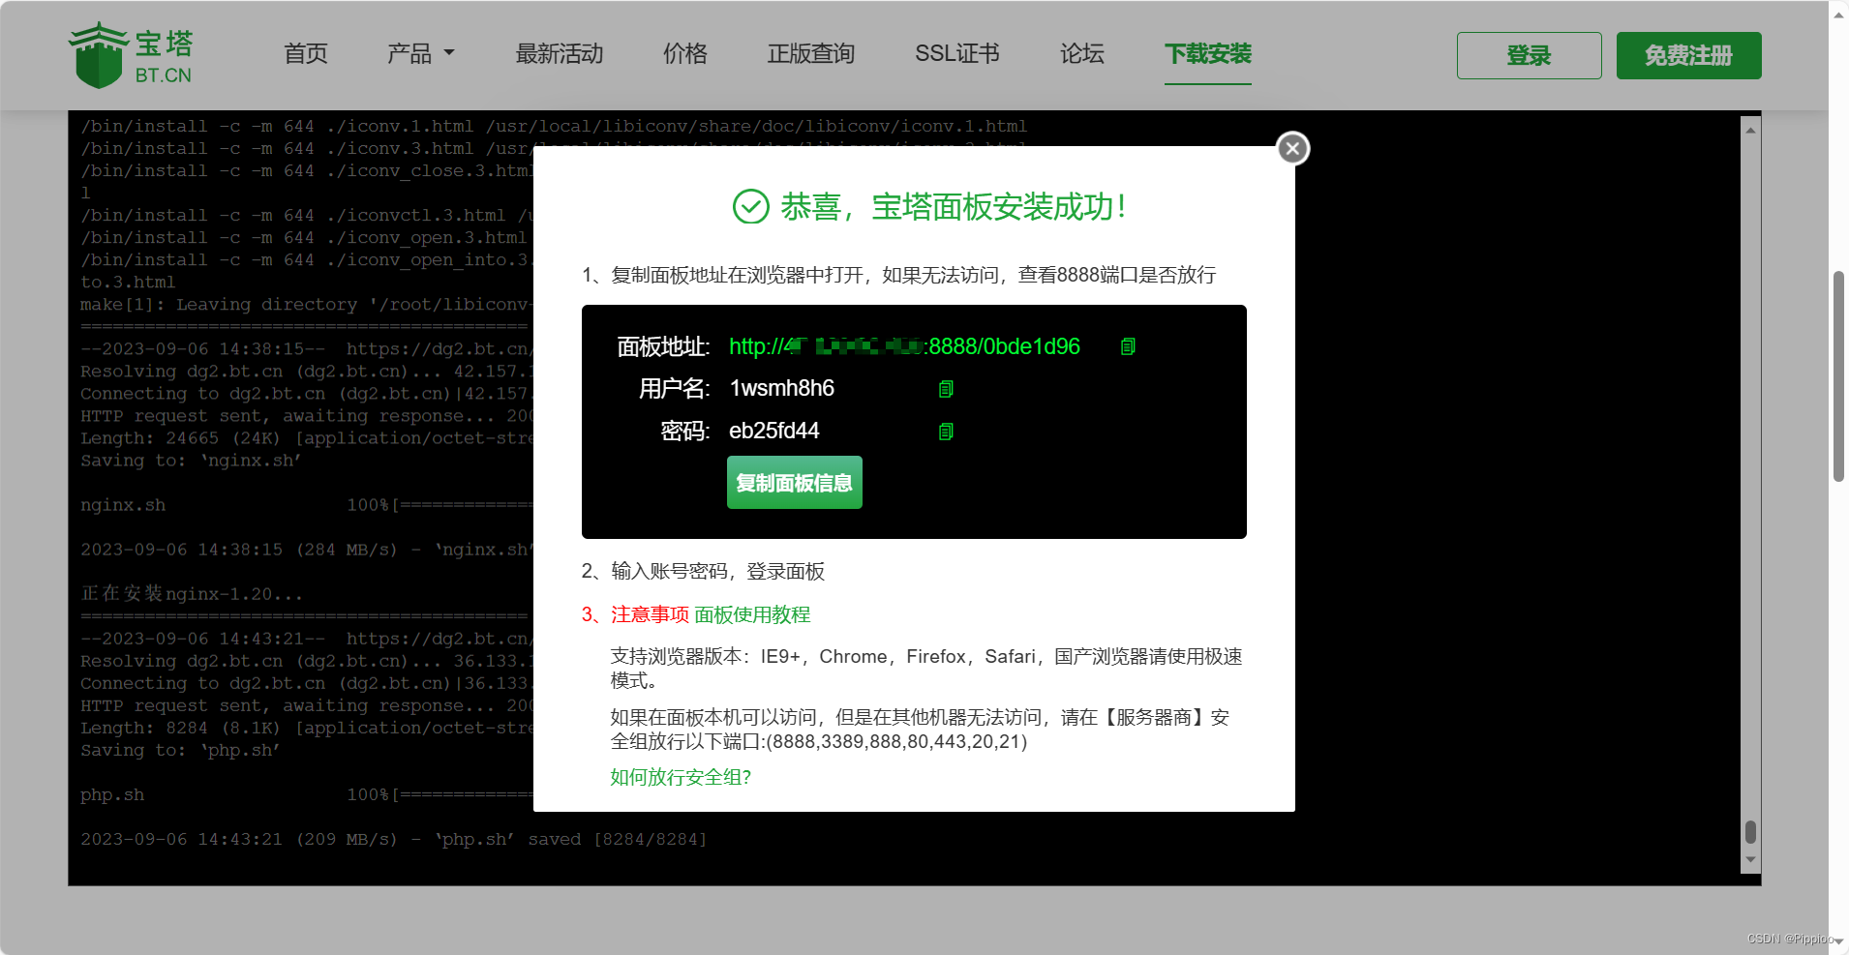Click the green success checkmark icon
Screen dimensions: 1849x955
[750, 206]
